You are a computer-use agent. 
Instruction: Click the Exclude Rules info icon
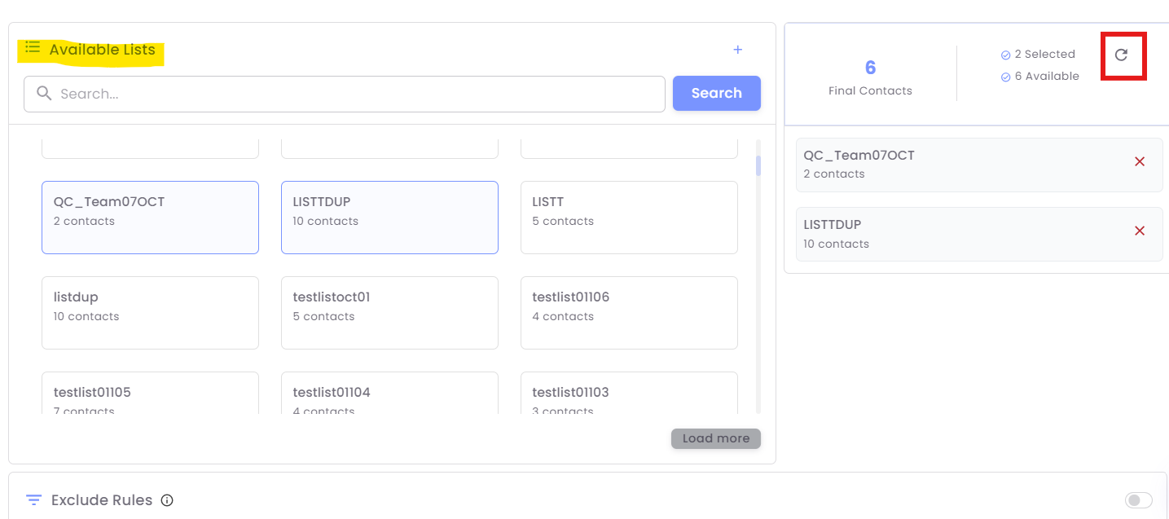pos(167,500)
